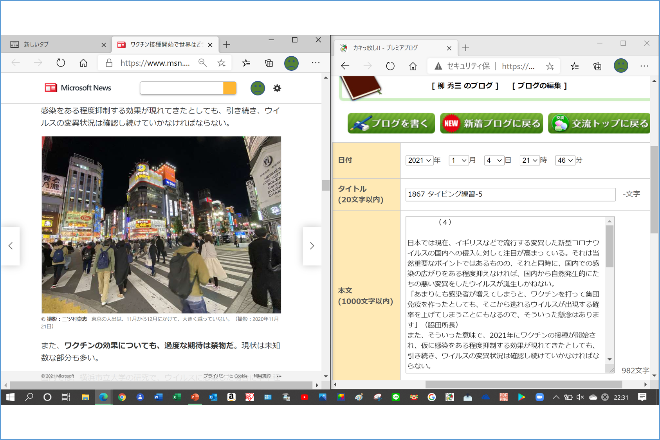Go to home in blog browser
Viewport: 660px width, 440px height.
coord(413,66)
